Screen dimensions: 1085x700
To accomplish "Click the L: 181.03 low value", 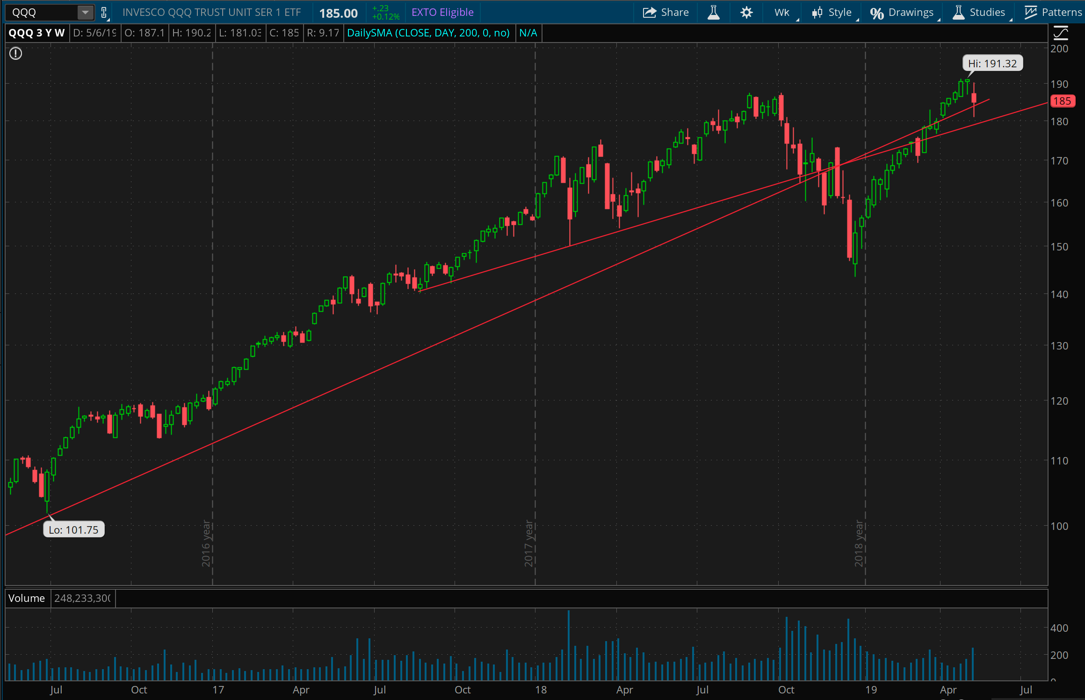I will (240, 33).
